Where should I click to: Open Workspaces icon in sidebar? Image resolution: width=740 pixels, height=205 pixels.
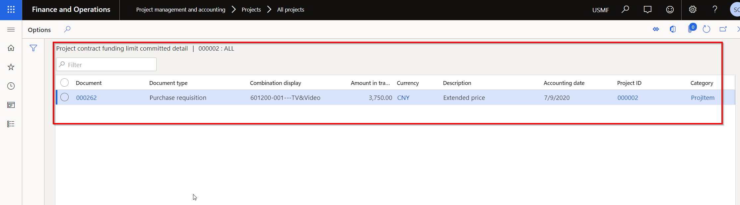11,105
